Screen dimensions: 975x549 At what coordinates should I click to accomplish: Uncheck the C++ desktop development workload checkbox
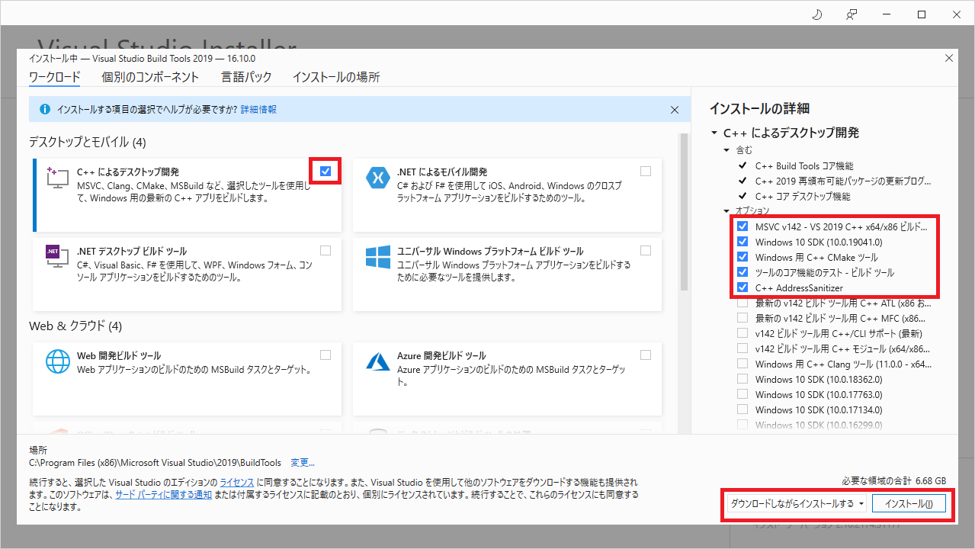tap(326, 172)
